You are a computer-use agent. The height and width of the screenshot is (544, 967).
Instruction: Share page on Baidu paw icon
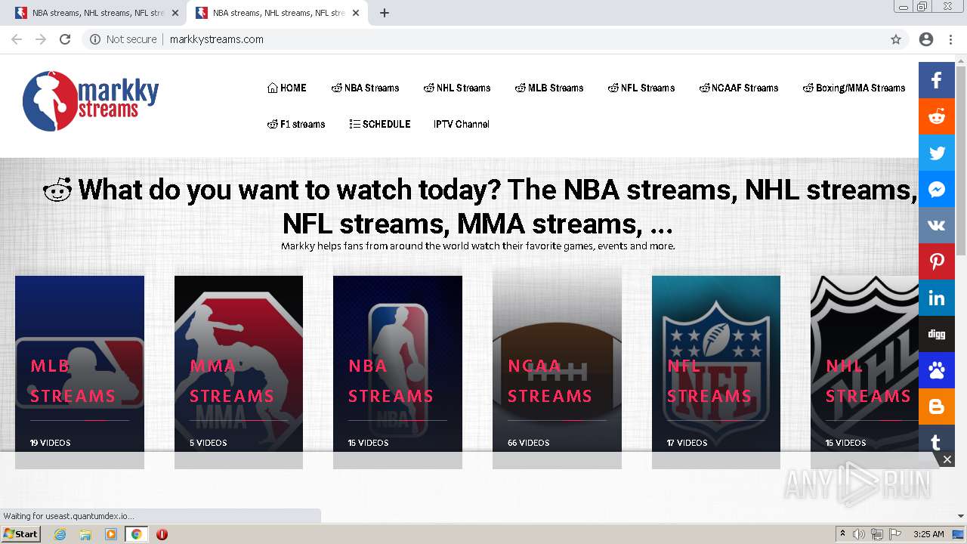click(x=937, y=370)
